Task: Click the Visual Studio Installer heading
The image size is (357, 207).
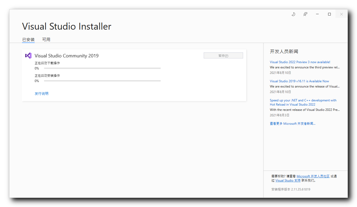Action: point(67,26)
